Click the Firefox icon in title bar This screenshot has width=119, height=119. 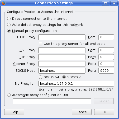pyautogui.click(x=4, y=3)
